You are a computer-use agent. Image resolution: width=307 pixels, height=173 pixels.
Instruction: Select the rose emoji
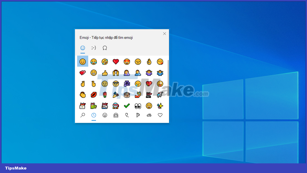pyautogui.click(x=105, y=95)
